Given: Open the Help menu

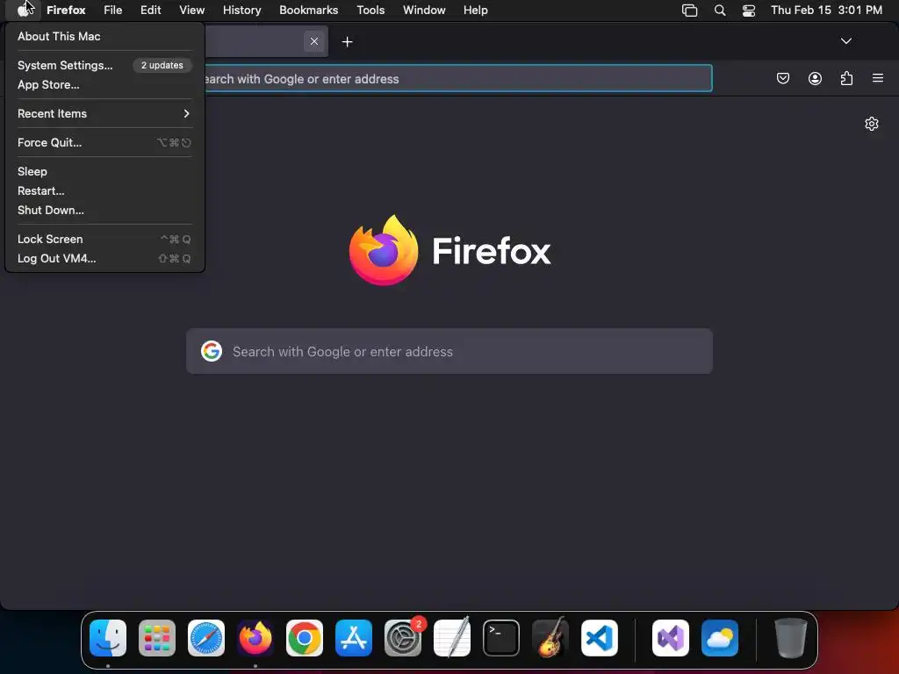Looking at the screenshot, I should [x=475, y=11].
